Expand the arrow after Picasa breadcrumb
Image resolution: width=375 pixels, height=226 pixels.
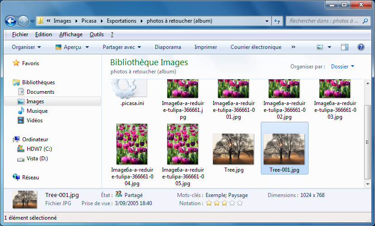click(101, 21)
